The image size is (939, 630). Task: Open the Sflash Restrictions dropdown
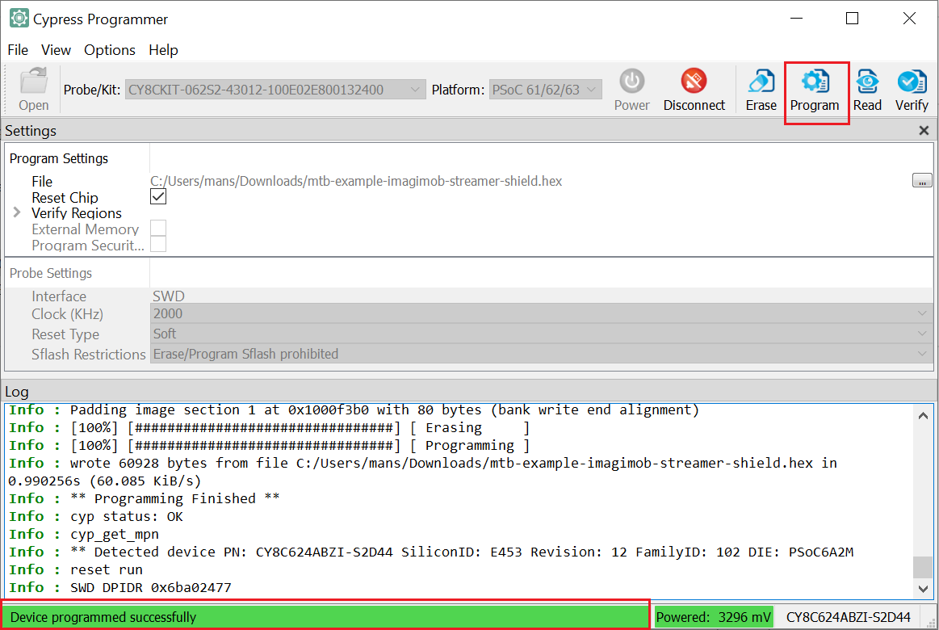point(542,354)
